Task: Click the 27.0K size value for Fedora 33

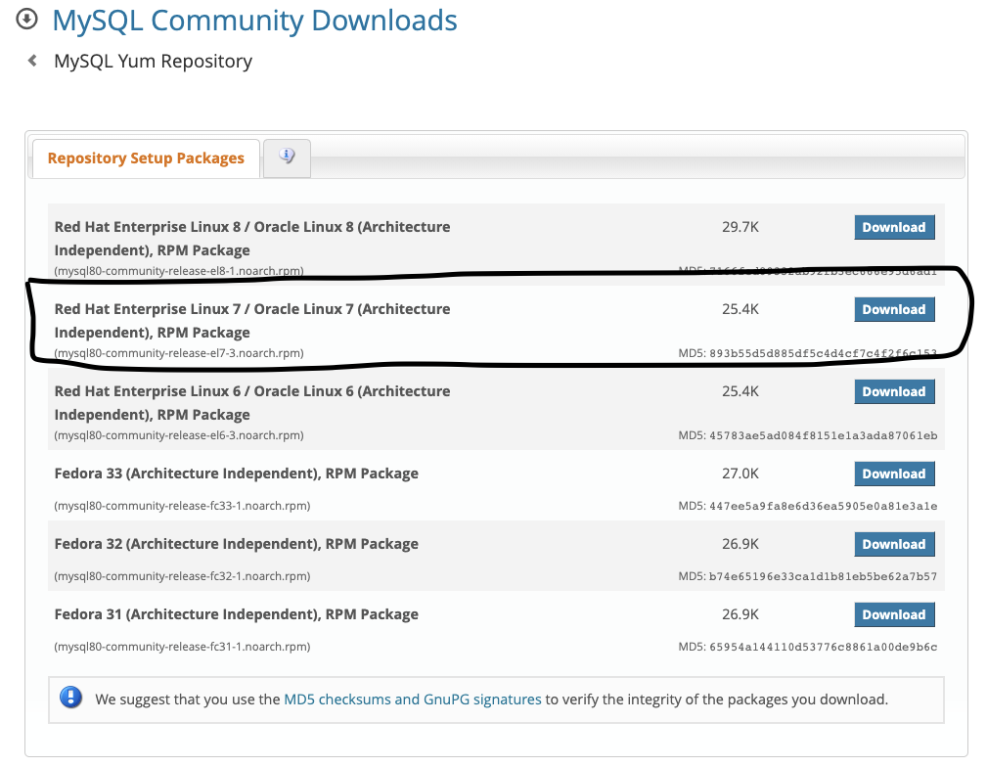Action: coord(740,474)
